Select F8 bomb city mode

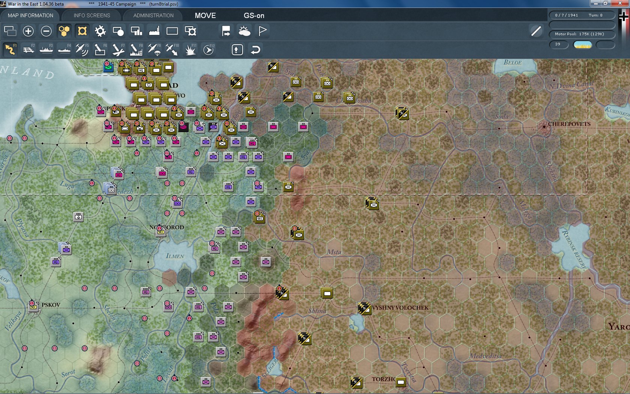[136, 50]
